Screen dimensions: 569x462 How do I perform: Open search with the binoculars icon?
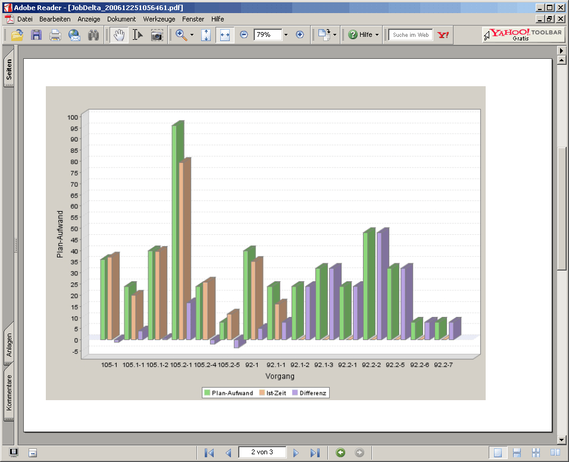click(93, 35)
